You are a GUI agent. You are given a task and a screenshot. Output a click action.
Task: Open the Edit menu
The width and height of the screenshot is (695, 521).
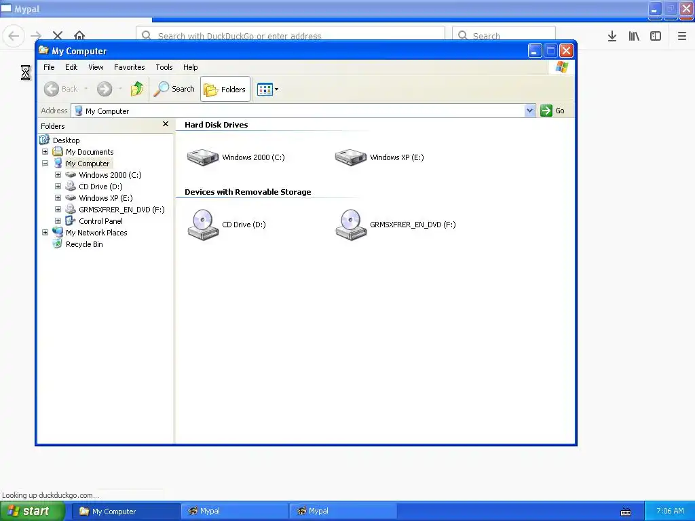tap(71, 67)
